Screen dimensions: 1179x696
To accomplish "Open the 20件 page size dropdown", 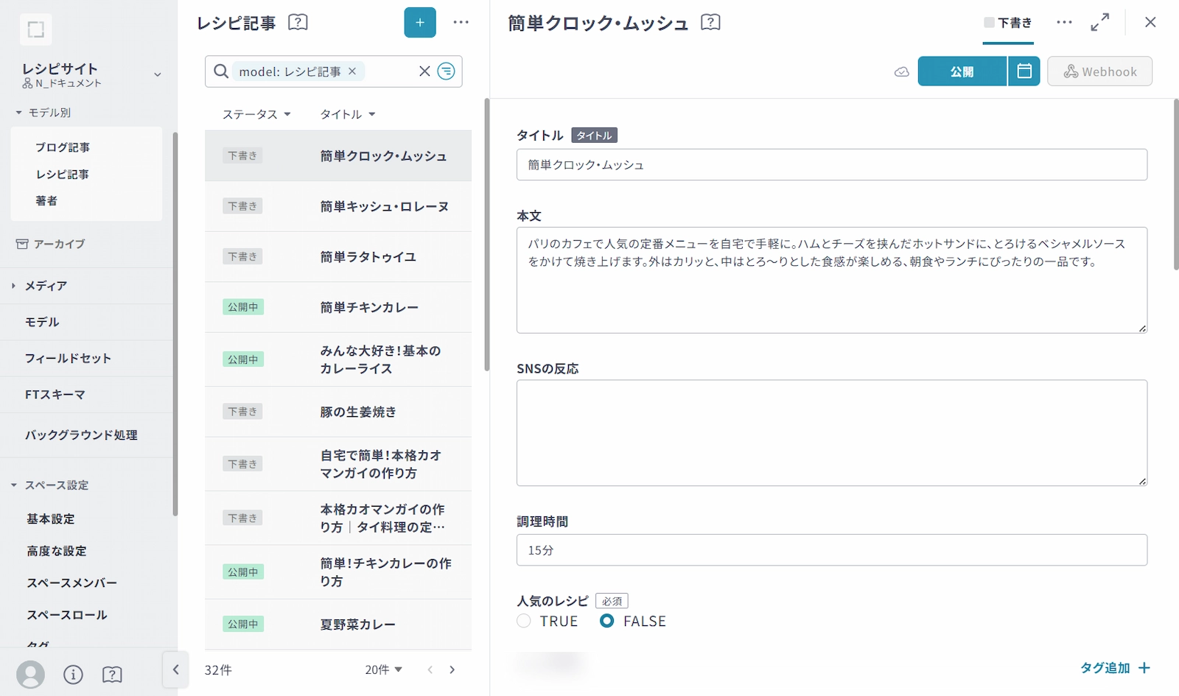I will click(x=383, y=669).
